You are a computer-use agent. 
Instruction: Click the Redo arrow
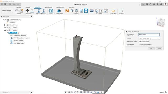(x=18, y=4)
